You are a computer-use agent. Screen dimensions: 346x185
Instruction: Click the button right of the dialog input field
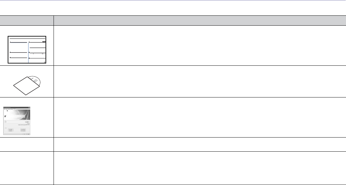(x=27, y=122)
